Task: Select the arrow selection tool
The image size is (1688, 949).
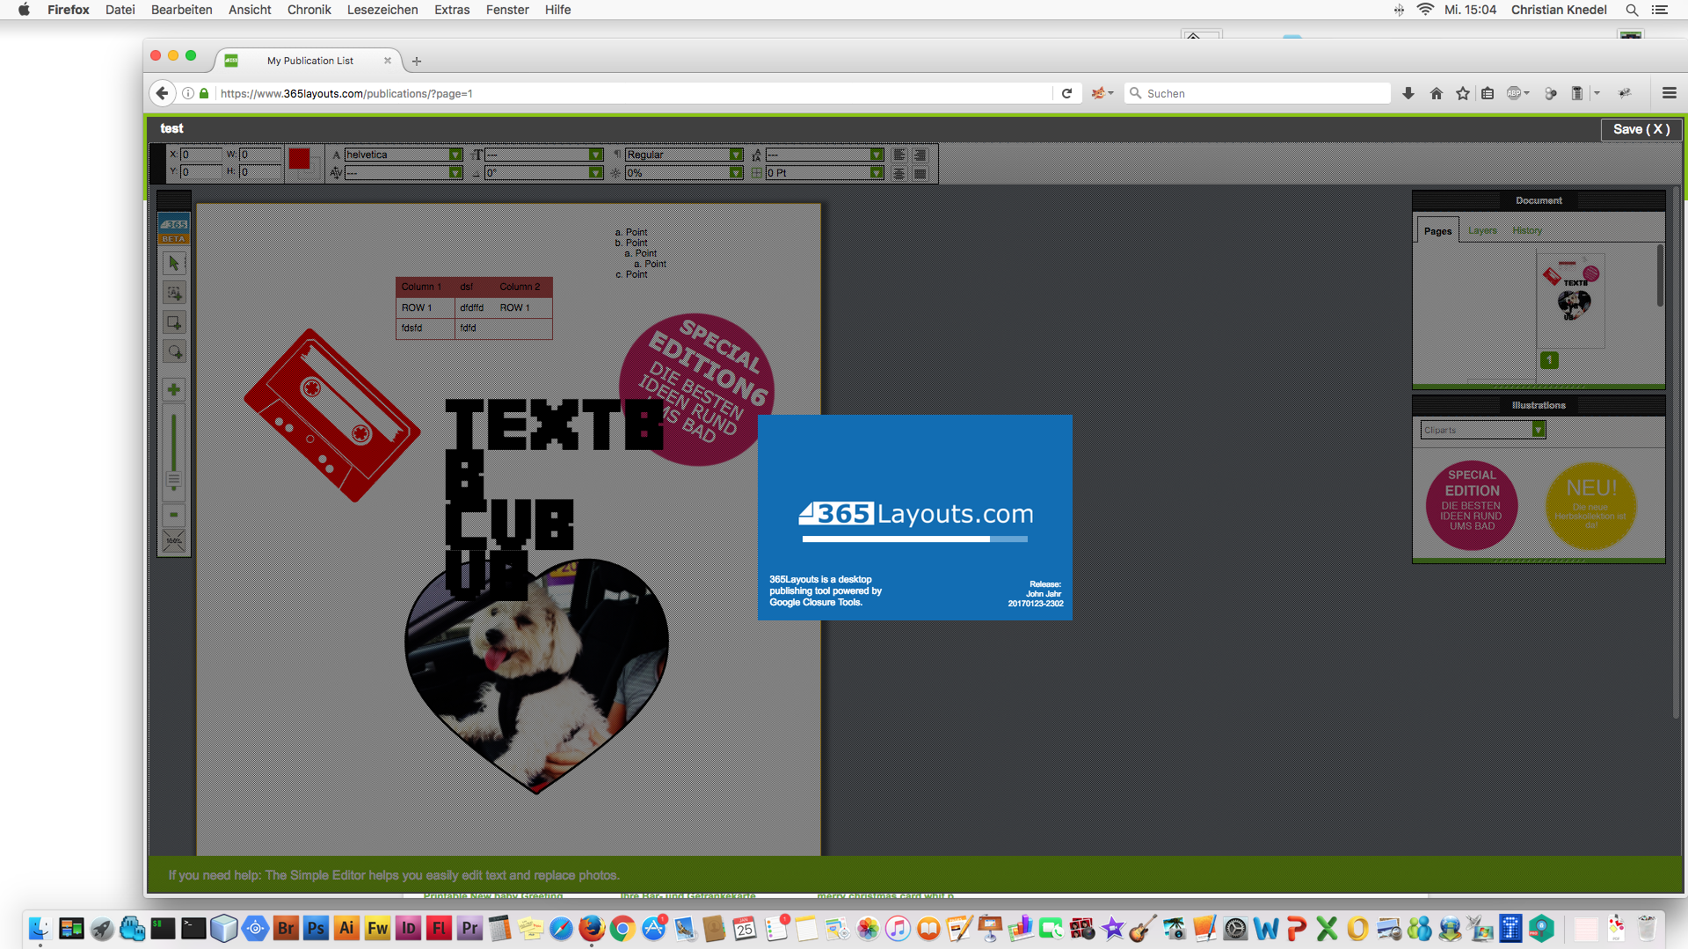Action: [174, 263]
